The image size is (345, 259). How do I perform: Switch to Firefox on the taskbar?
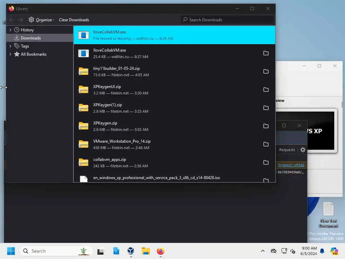click(x=161, y=251)
